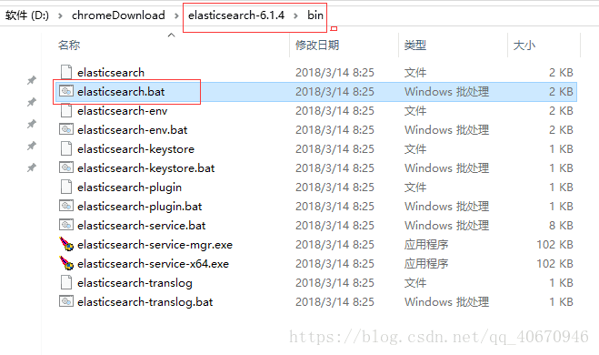Click the 8 KB size of elasticsearch-service.bat
599x355 pixels.
561,226
